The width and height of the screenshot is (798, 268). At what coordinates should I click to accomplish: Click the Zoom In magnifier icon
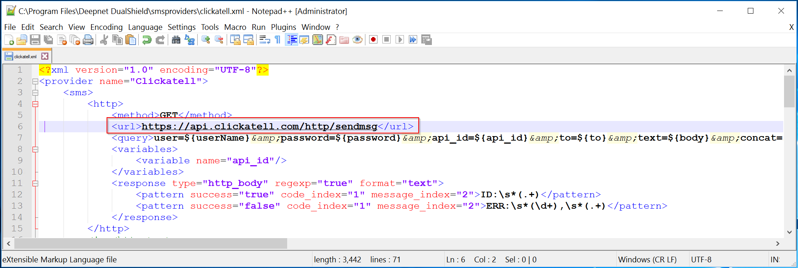pos(206,40)
